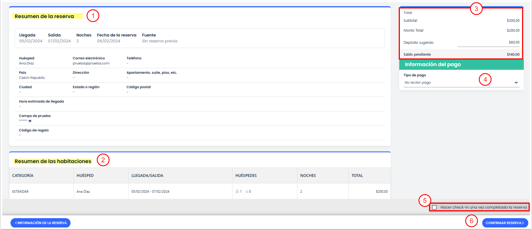Click the CATEGORÍA column header

[23, 176]
